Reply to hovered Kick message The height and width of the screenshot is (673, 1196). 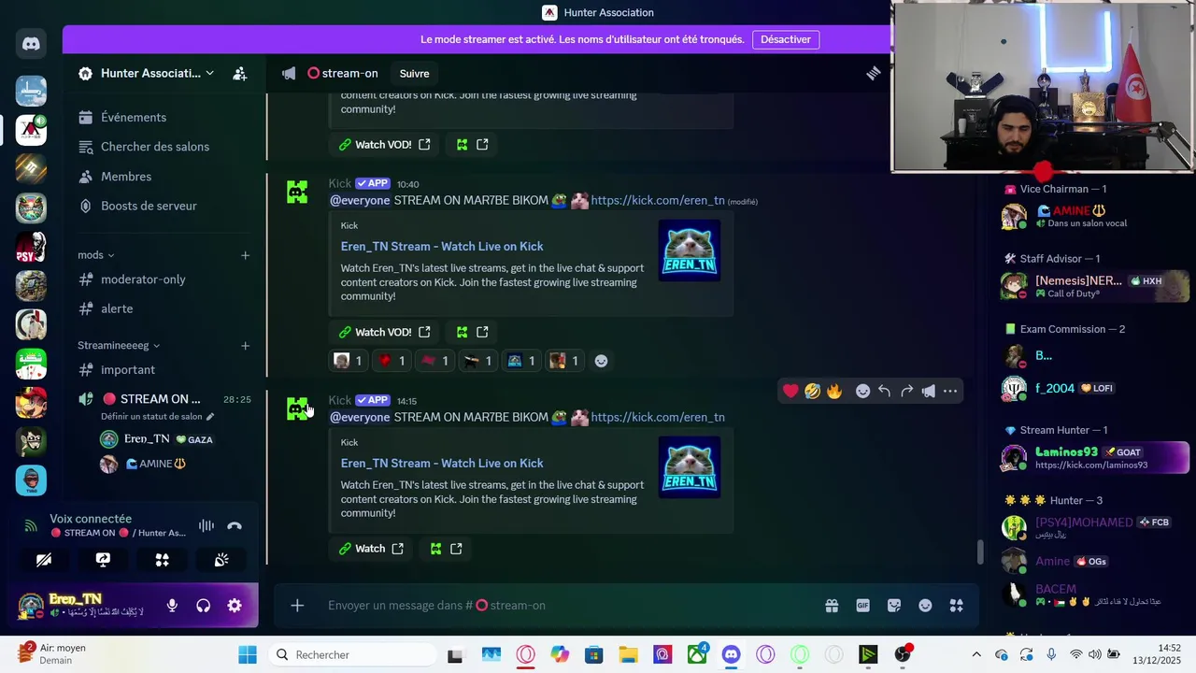(885, 391)
